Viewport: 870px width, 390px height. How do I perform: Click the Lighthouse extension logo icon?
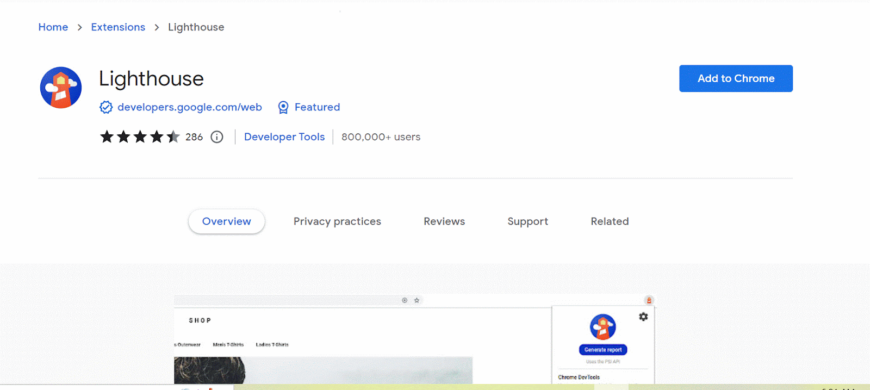tap(61, 88)
